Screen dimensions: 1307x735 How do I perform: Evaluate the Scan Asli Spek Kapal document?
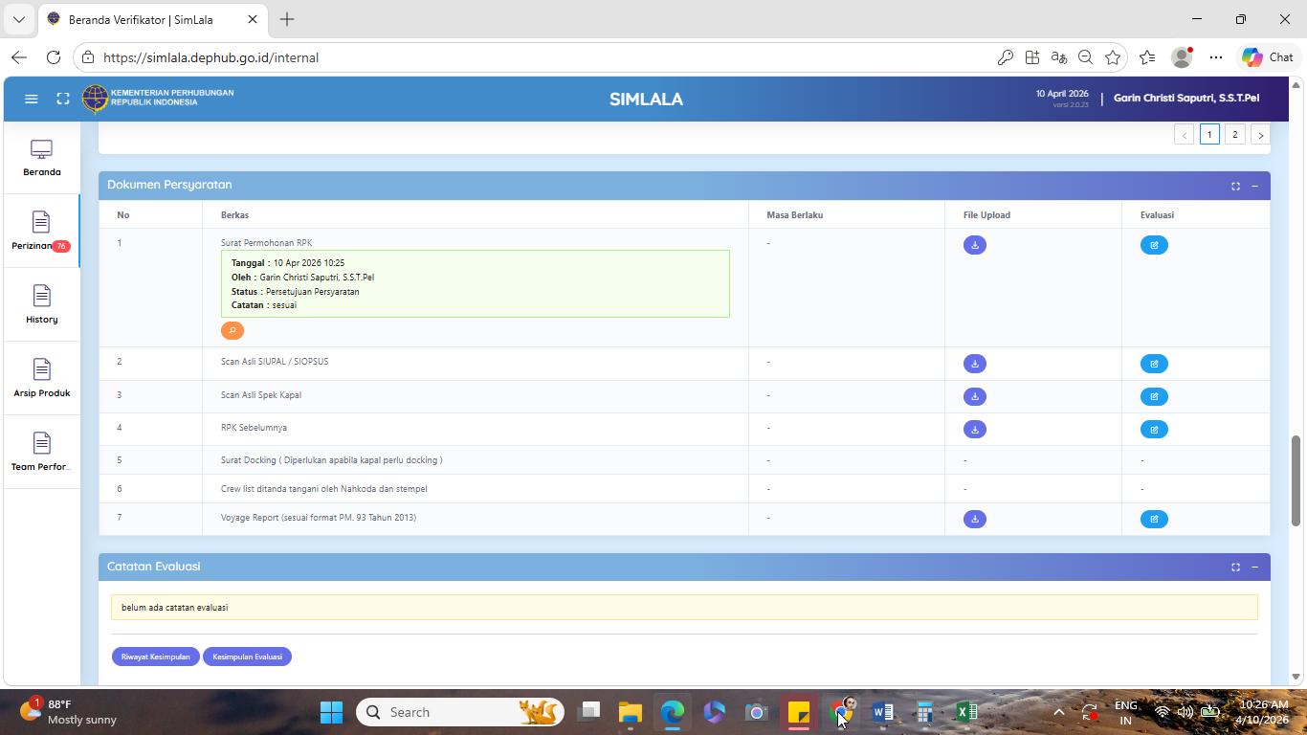click(1154, 396)
